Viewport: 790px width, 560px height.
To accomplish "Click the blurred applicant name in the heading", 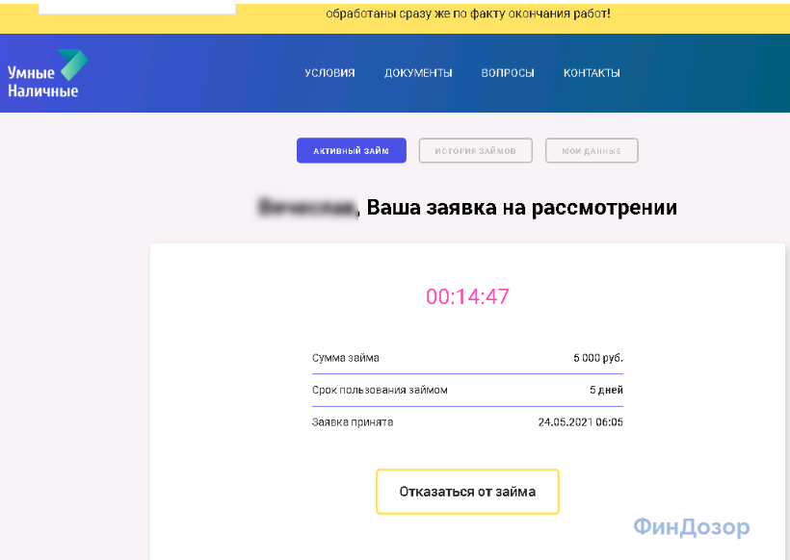I will coord(307,207).
